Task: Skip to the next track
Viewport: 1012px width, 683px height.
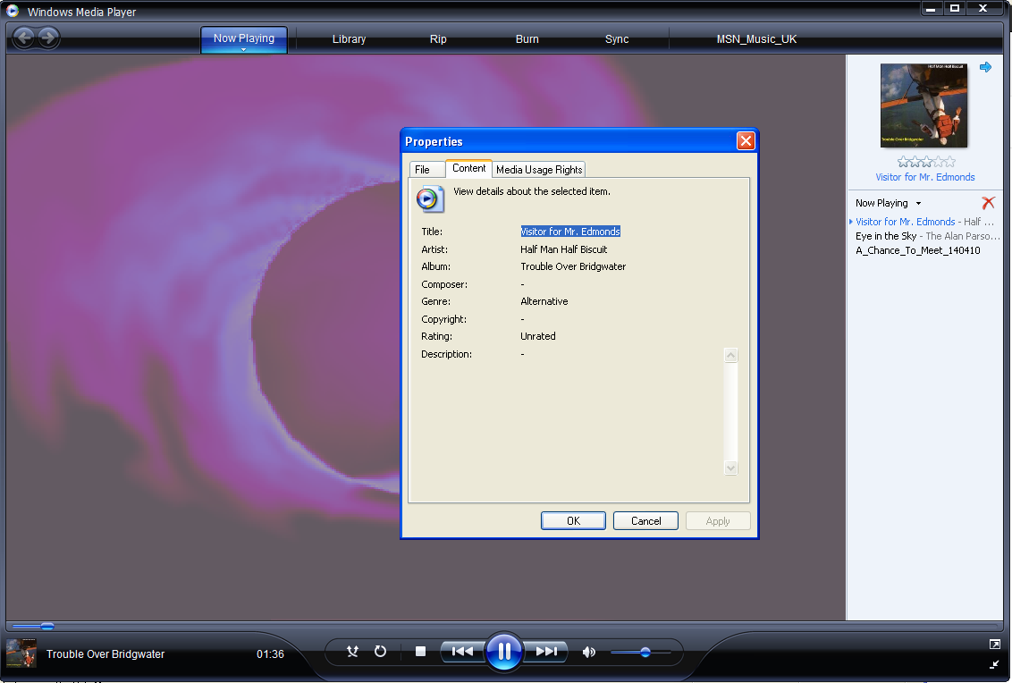Action: [x=546, y=652]
